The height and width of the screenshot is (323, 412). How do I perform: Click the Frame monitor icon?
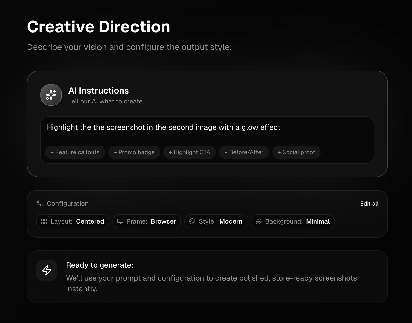tap(120, 221)
